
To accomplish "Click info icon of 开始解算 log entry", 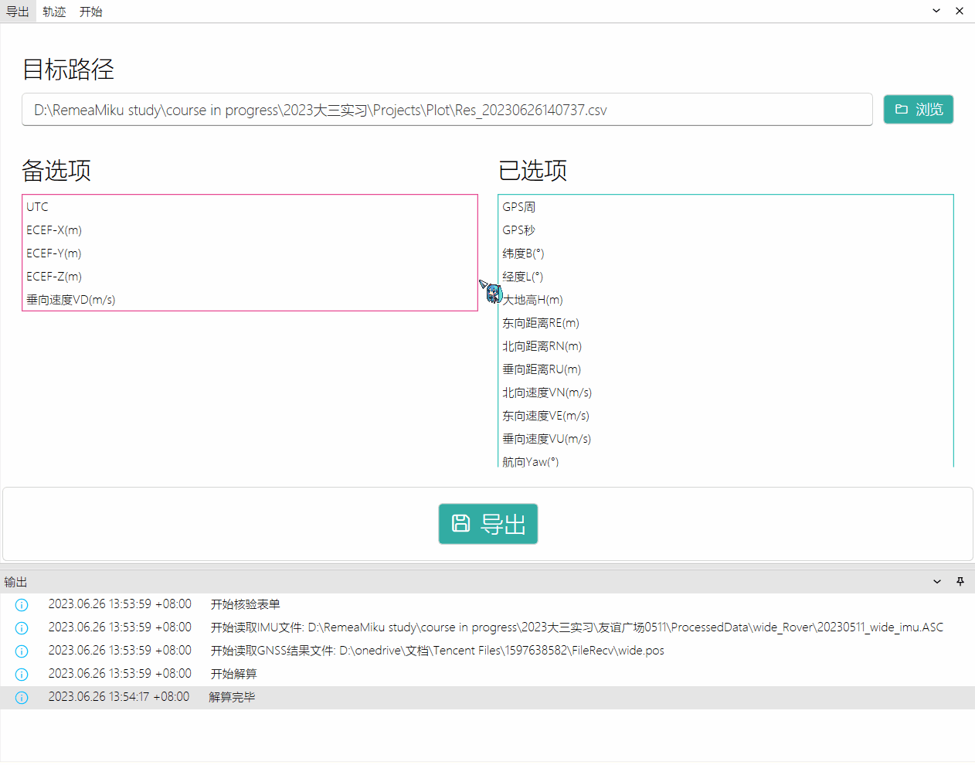I will tap(22, 675).
